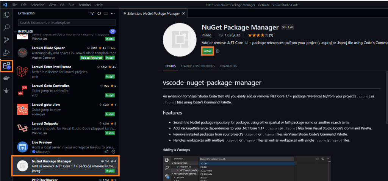
Task: Click Live Preview sync/remote icon
Action: [x=106, y=151]
